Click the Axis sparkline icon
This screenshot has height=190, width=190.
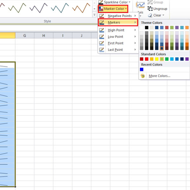pyautogui.click(x=140, y=5)
